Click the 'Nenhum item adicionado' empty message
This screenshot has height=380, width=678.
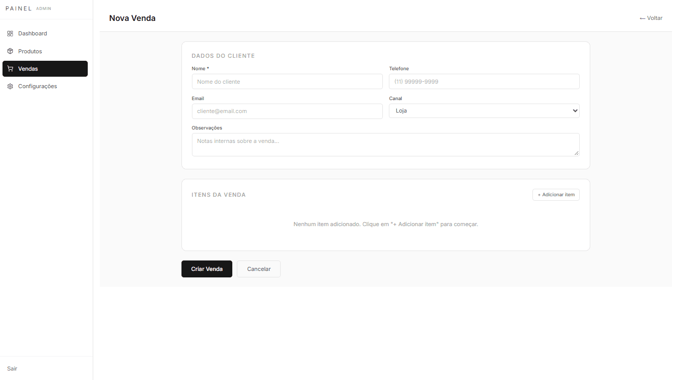coord(386,224)
